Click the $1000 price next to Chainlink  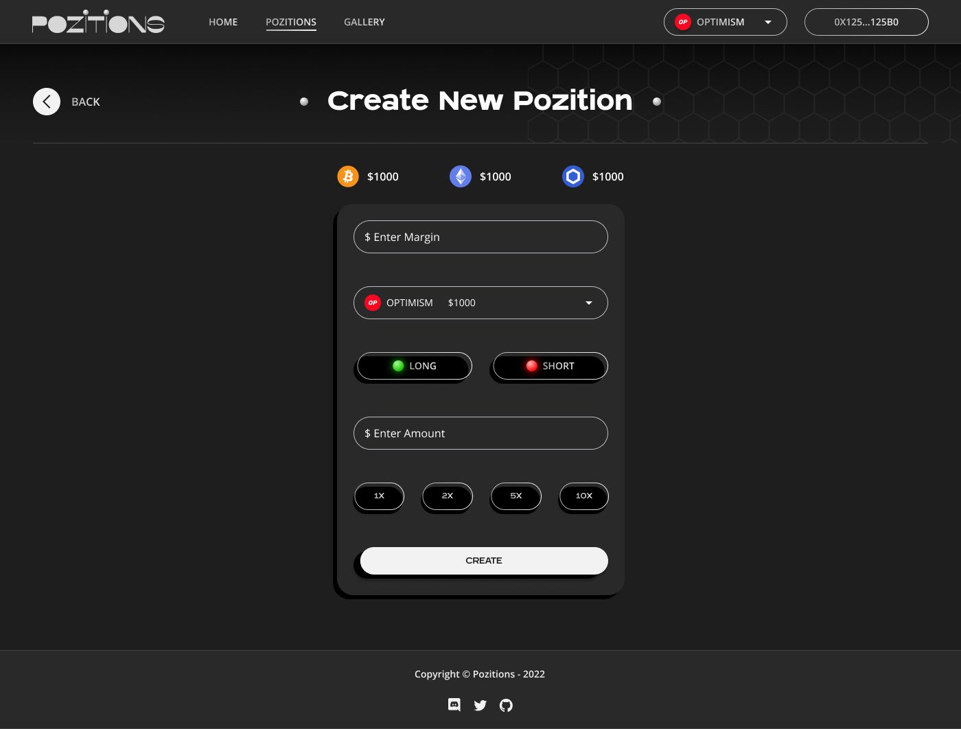[608, 176]
